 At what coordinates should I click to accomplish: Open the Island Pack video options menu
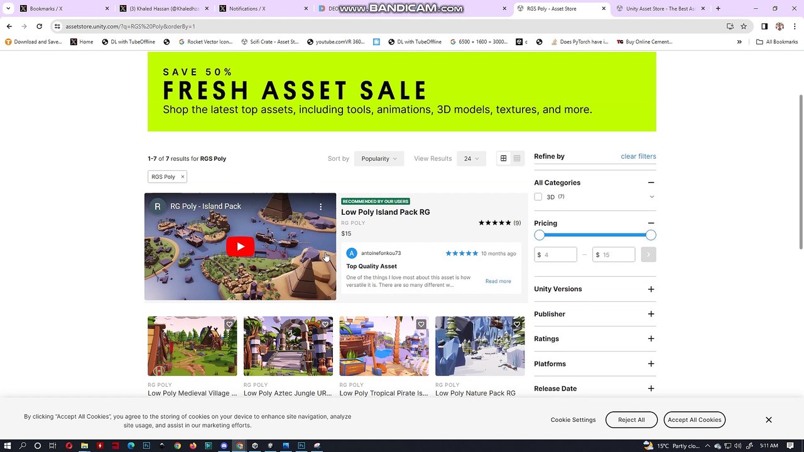click(320, 207)
